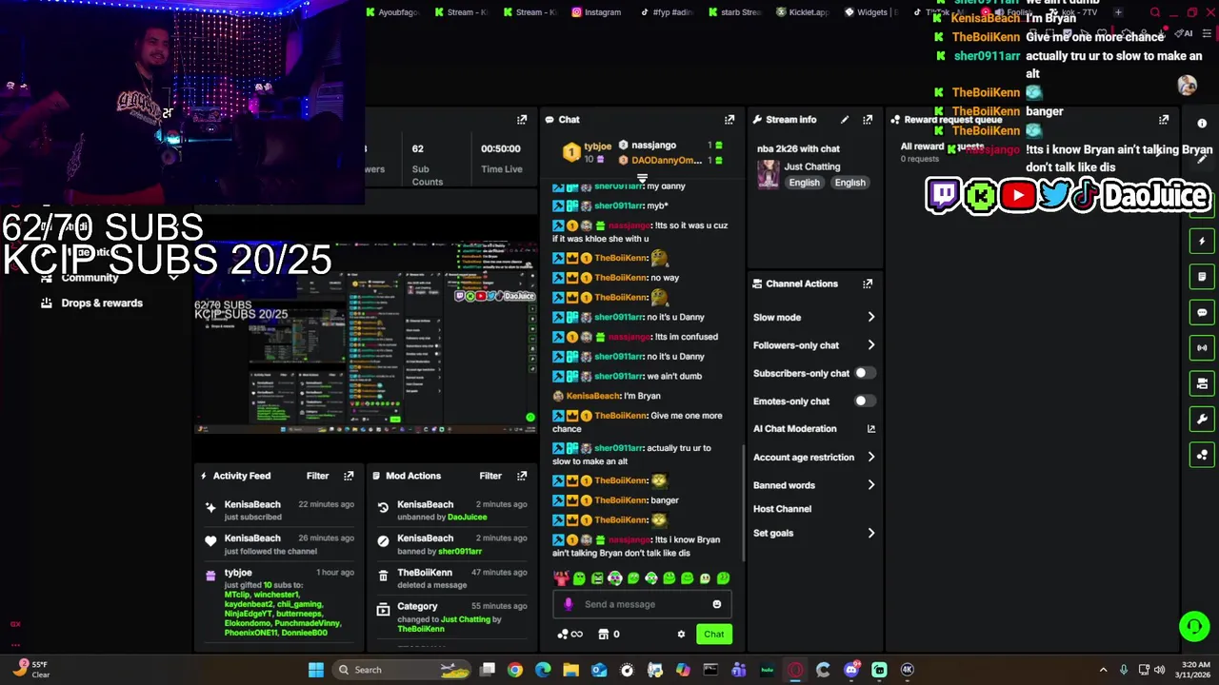The height and width of the screenshot is (685, 1219).
Task: Switch to the Kicklet.app browser tab
Action: point(803,12)
